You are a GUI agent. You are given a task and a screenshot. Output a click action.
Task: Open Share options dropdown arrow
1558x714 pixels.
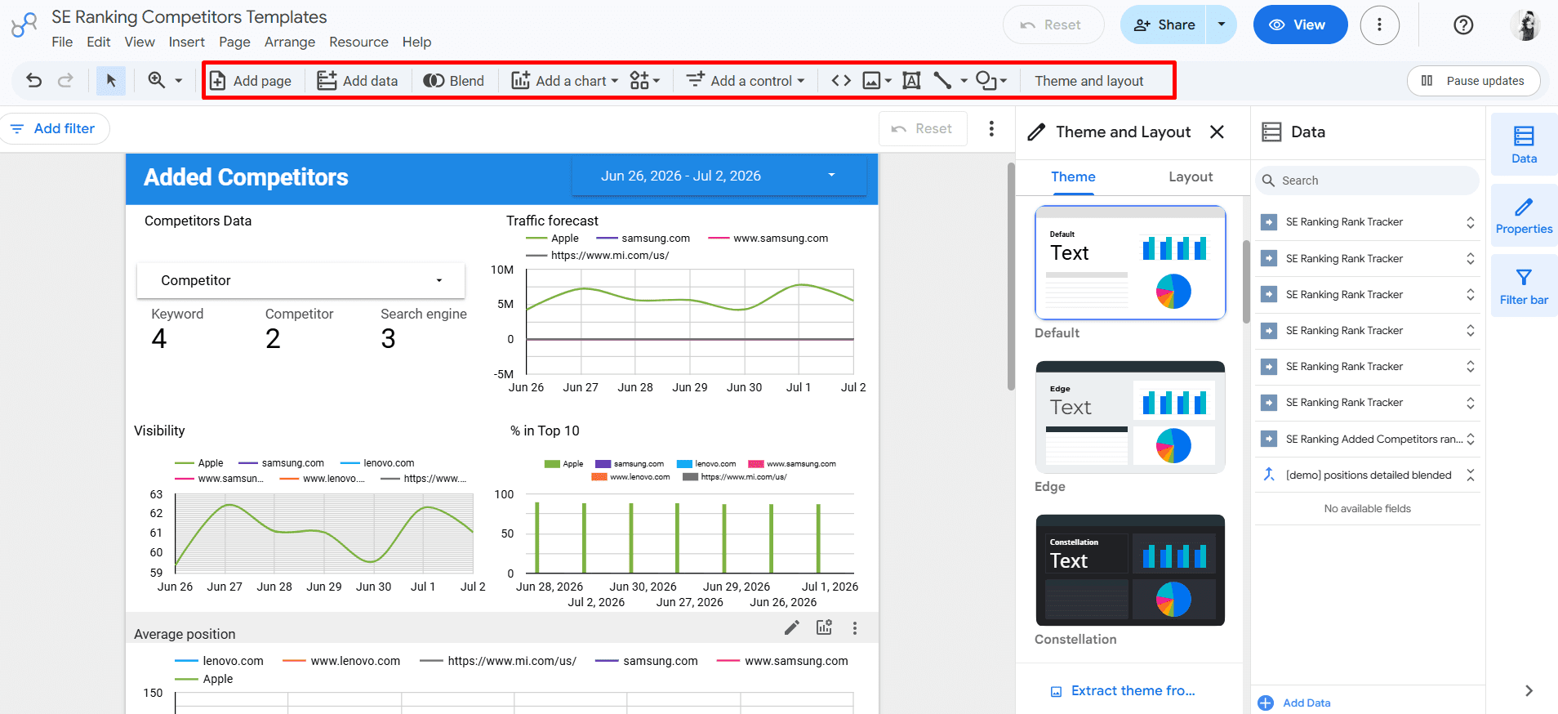pos(1222,25)
